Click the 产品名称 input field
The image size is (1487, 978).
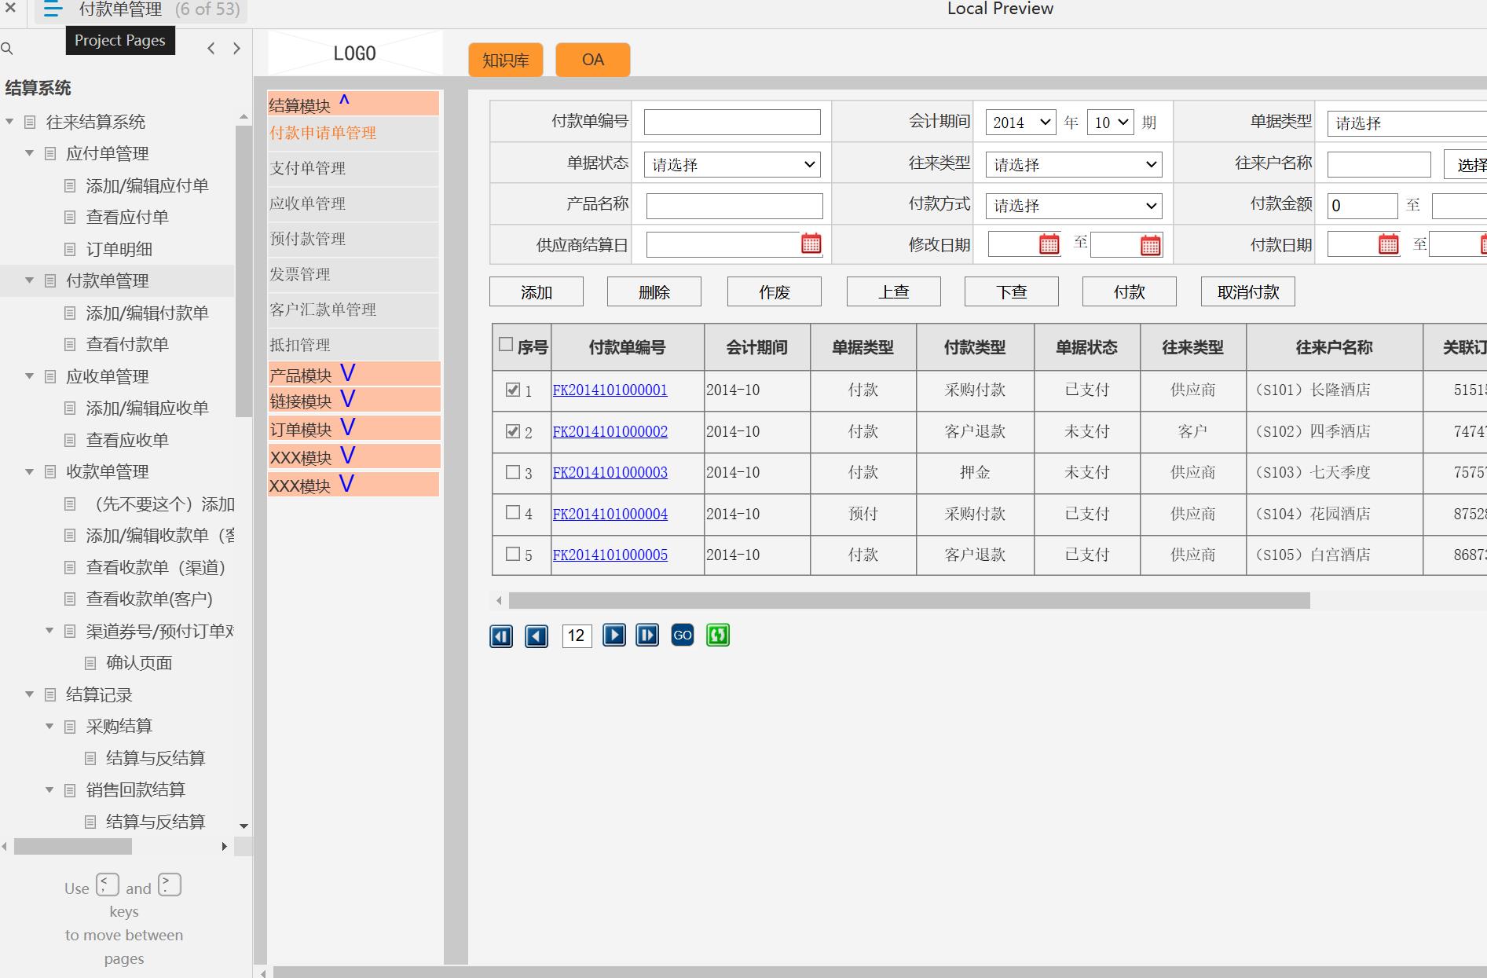click(x=734, y=206)
